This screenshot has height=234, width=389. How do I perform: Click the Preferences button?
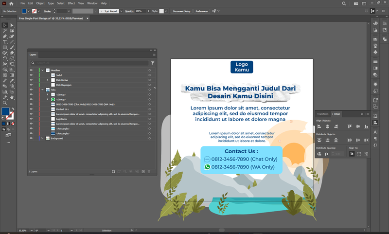201,11
